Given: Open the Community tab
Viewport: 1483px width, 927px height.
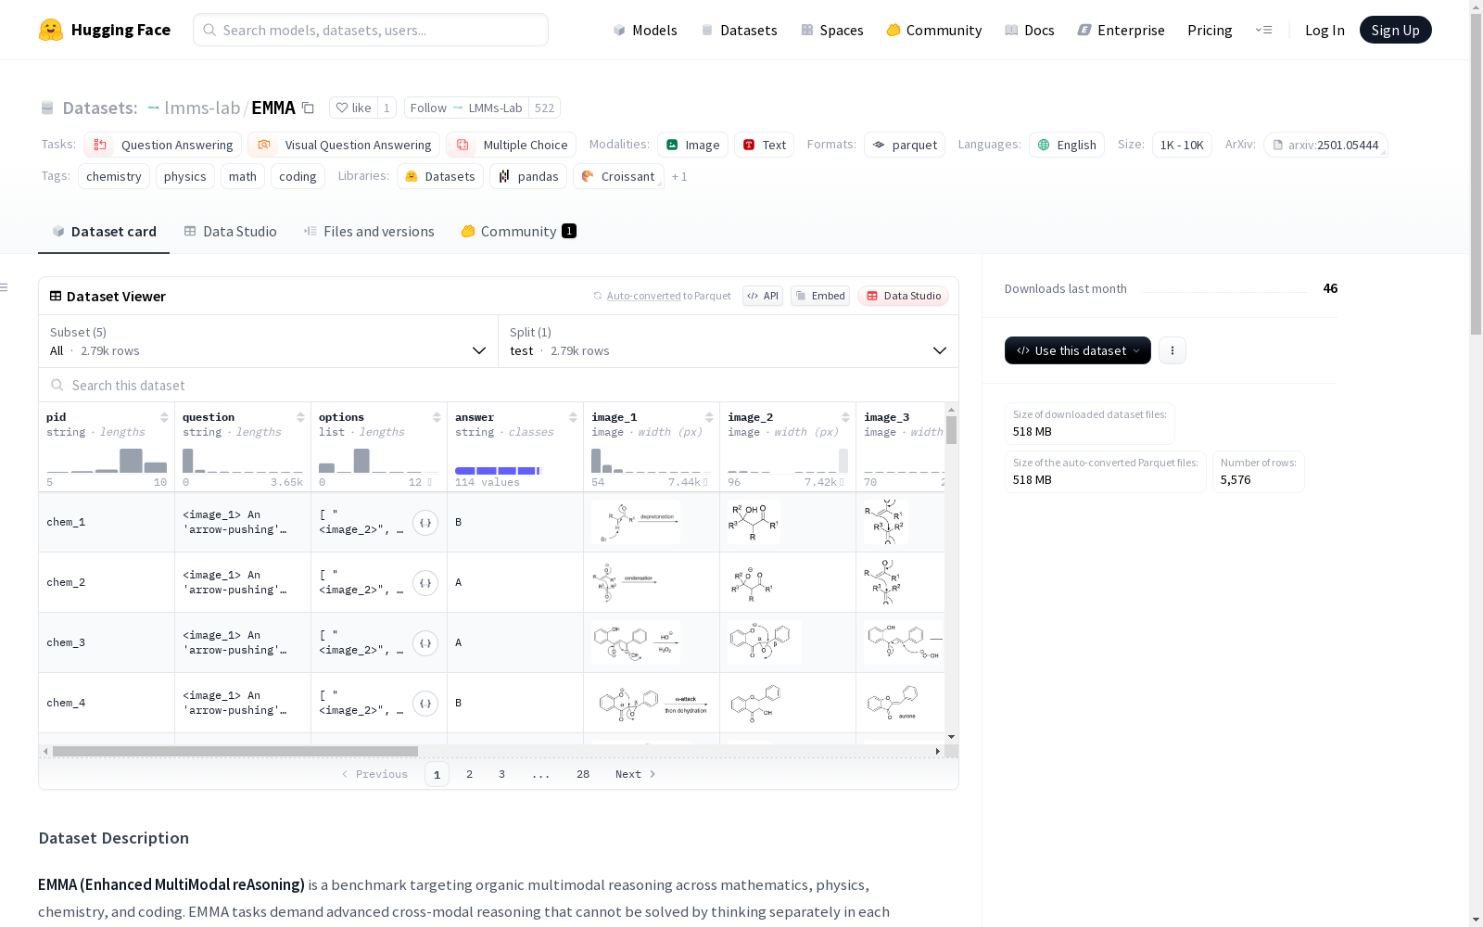Looking at the screenshot, I should tap(518, 231).
